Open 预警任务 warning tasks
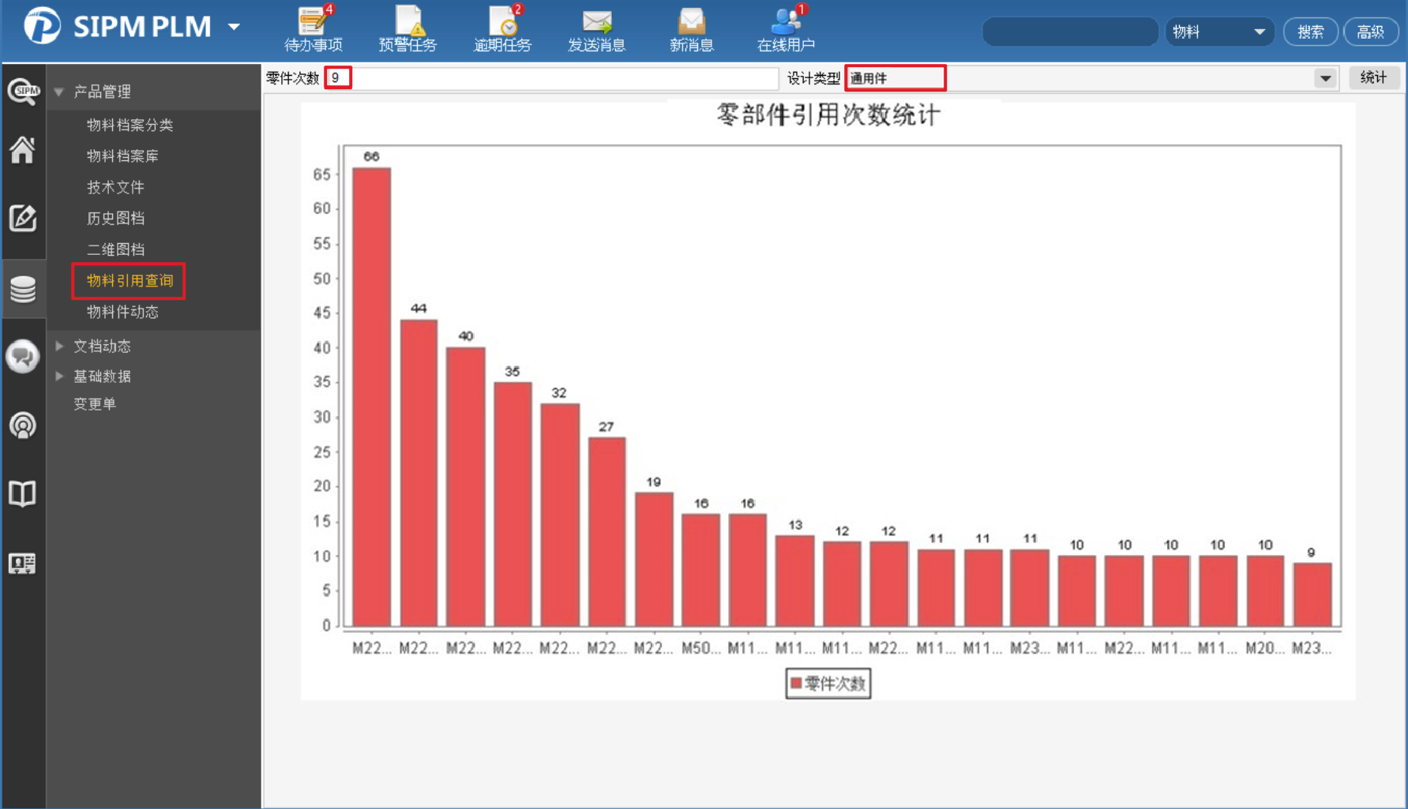Image resolution: width=1408 pixels, height=809 pixels. [407, 28]
